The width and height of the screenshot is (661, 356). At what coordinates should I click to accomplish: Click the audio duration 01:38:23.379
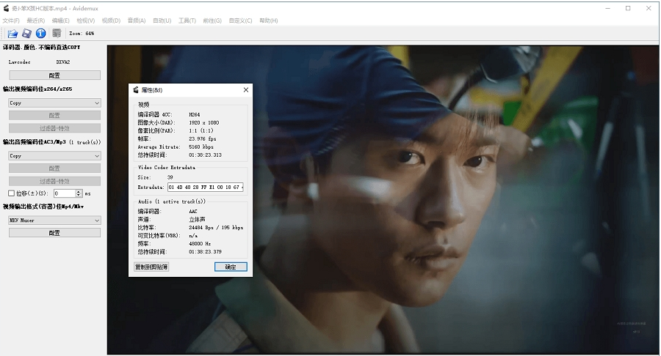pos(206,252)
